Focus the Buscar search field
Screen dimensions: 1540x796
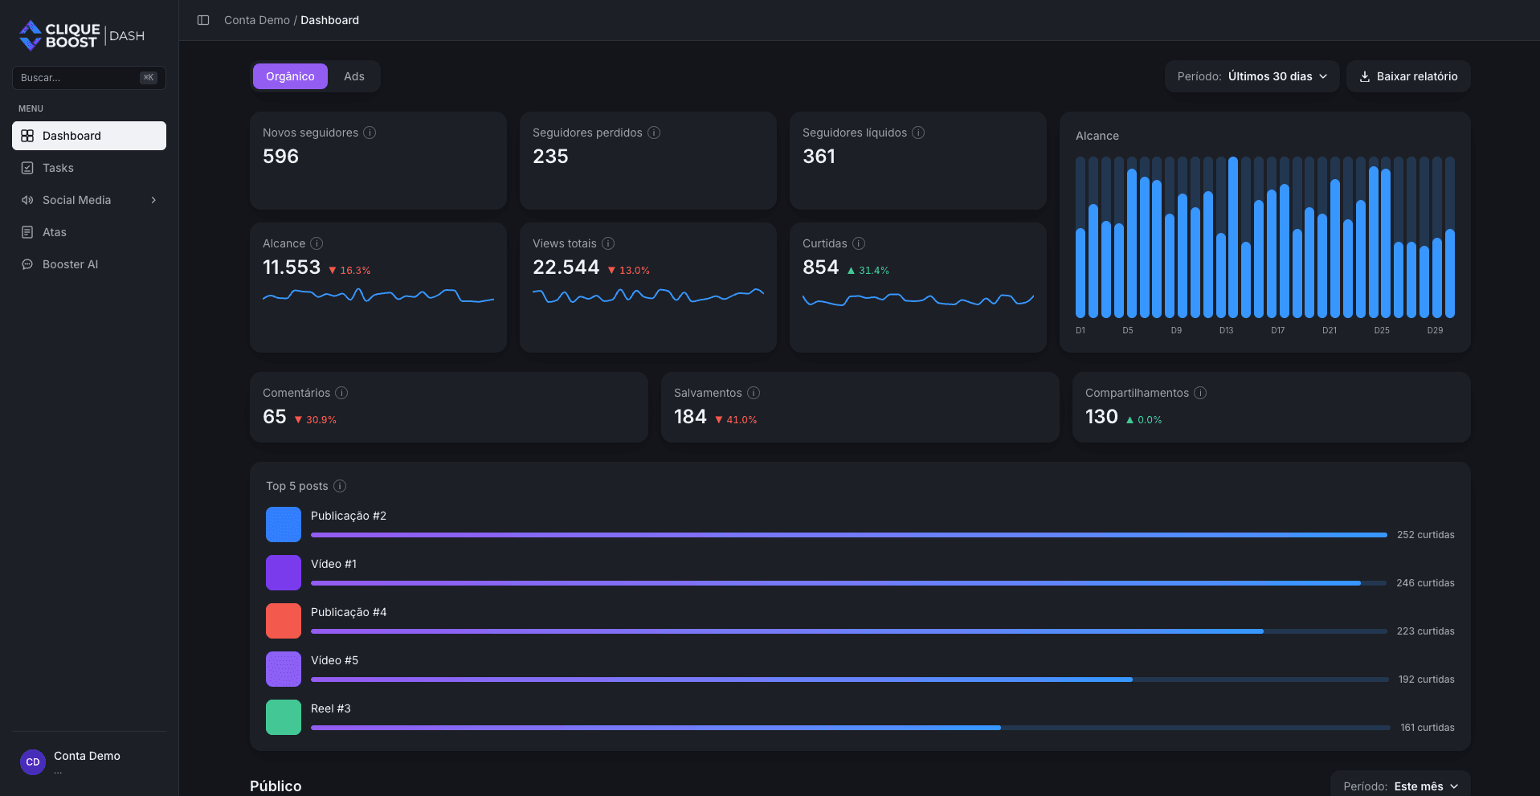click(89, 78)
